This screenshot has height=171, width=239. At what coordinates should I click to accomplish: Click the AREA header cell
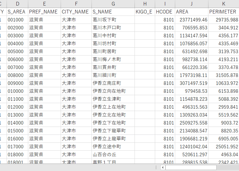192,12
